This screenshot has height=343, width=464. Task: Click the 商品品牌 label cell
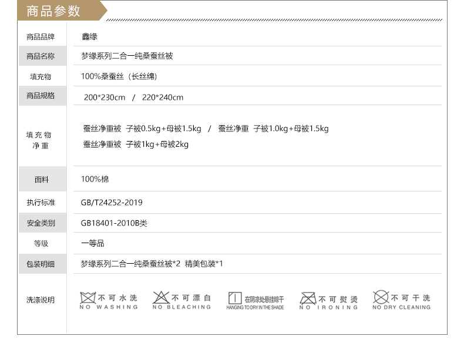[x=41, y=36]
